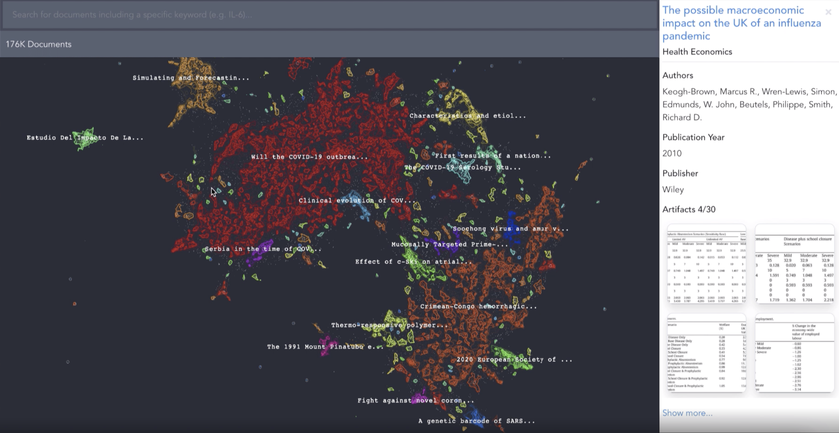Viewport: 839px width, 433px height.
Task: Close the document details panel
Action: coord(828,12)
